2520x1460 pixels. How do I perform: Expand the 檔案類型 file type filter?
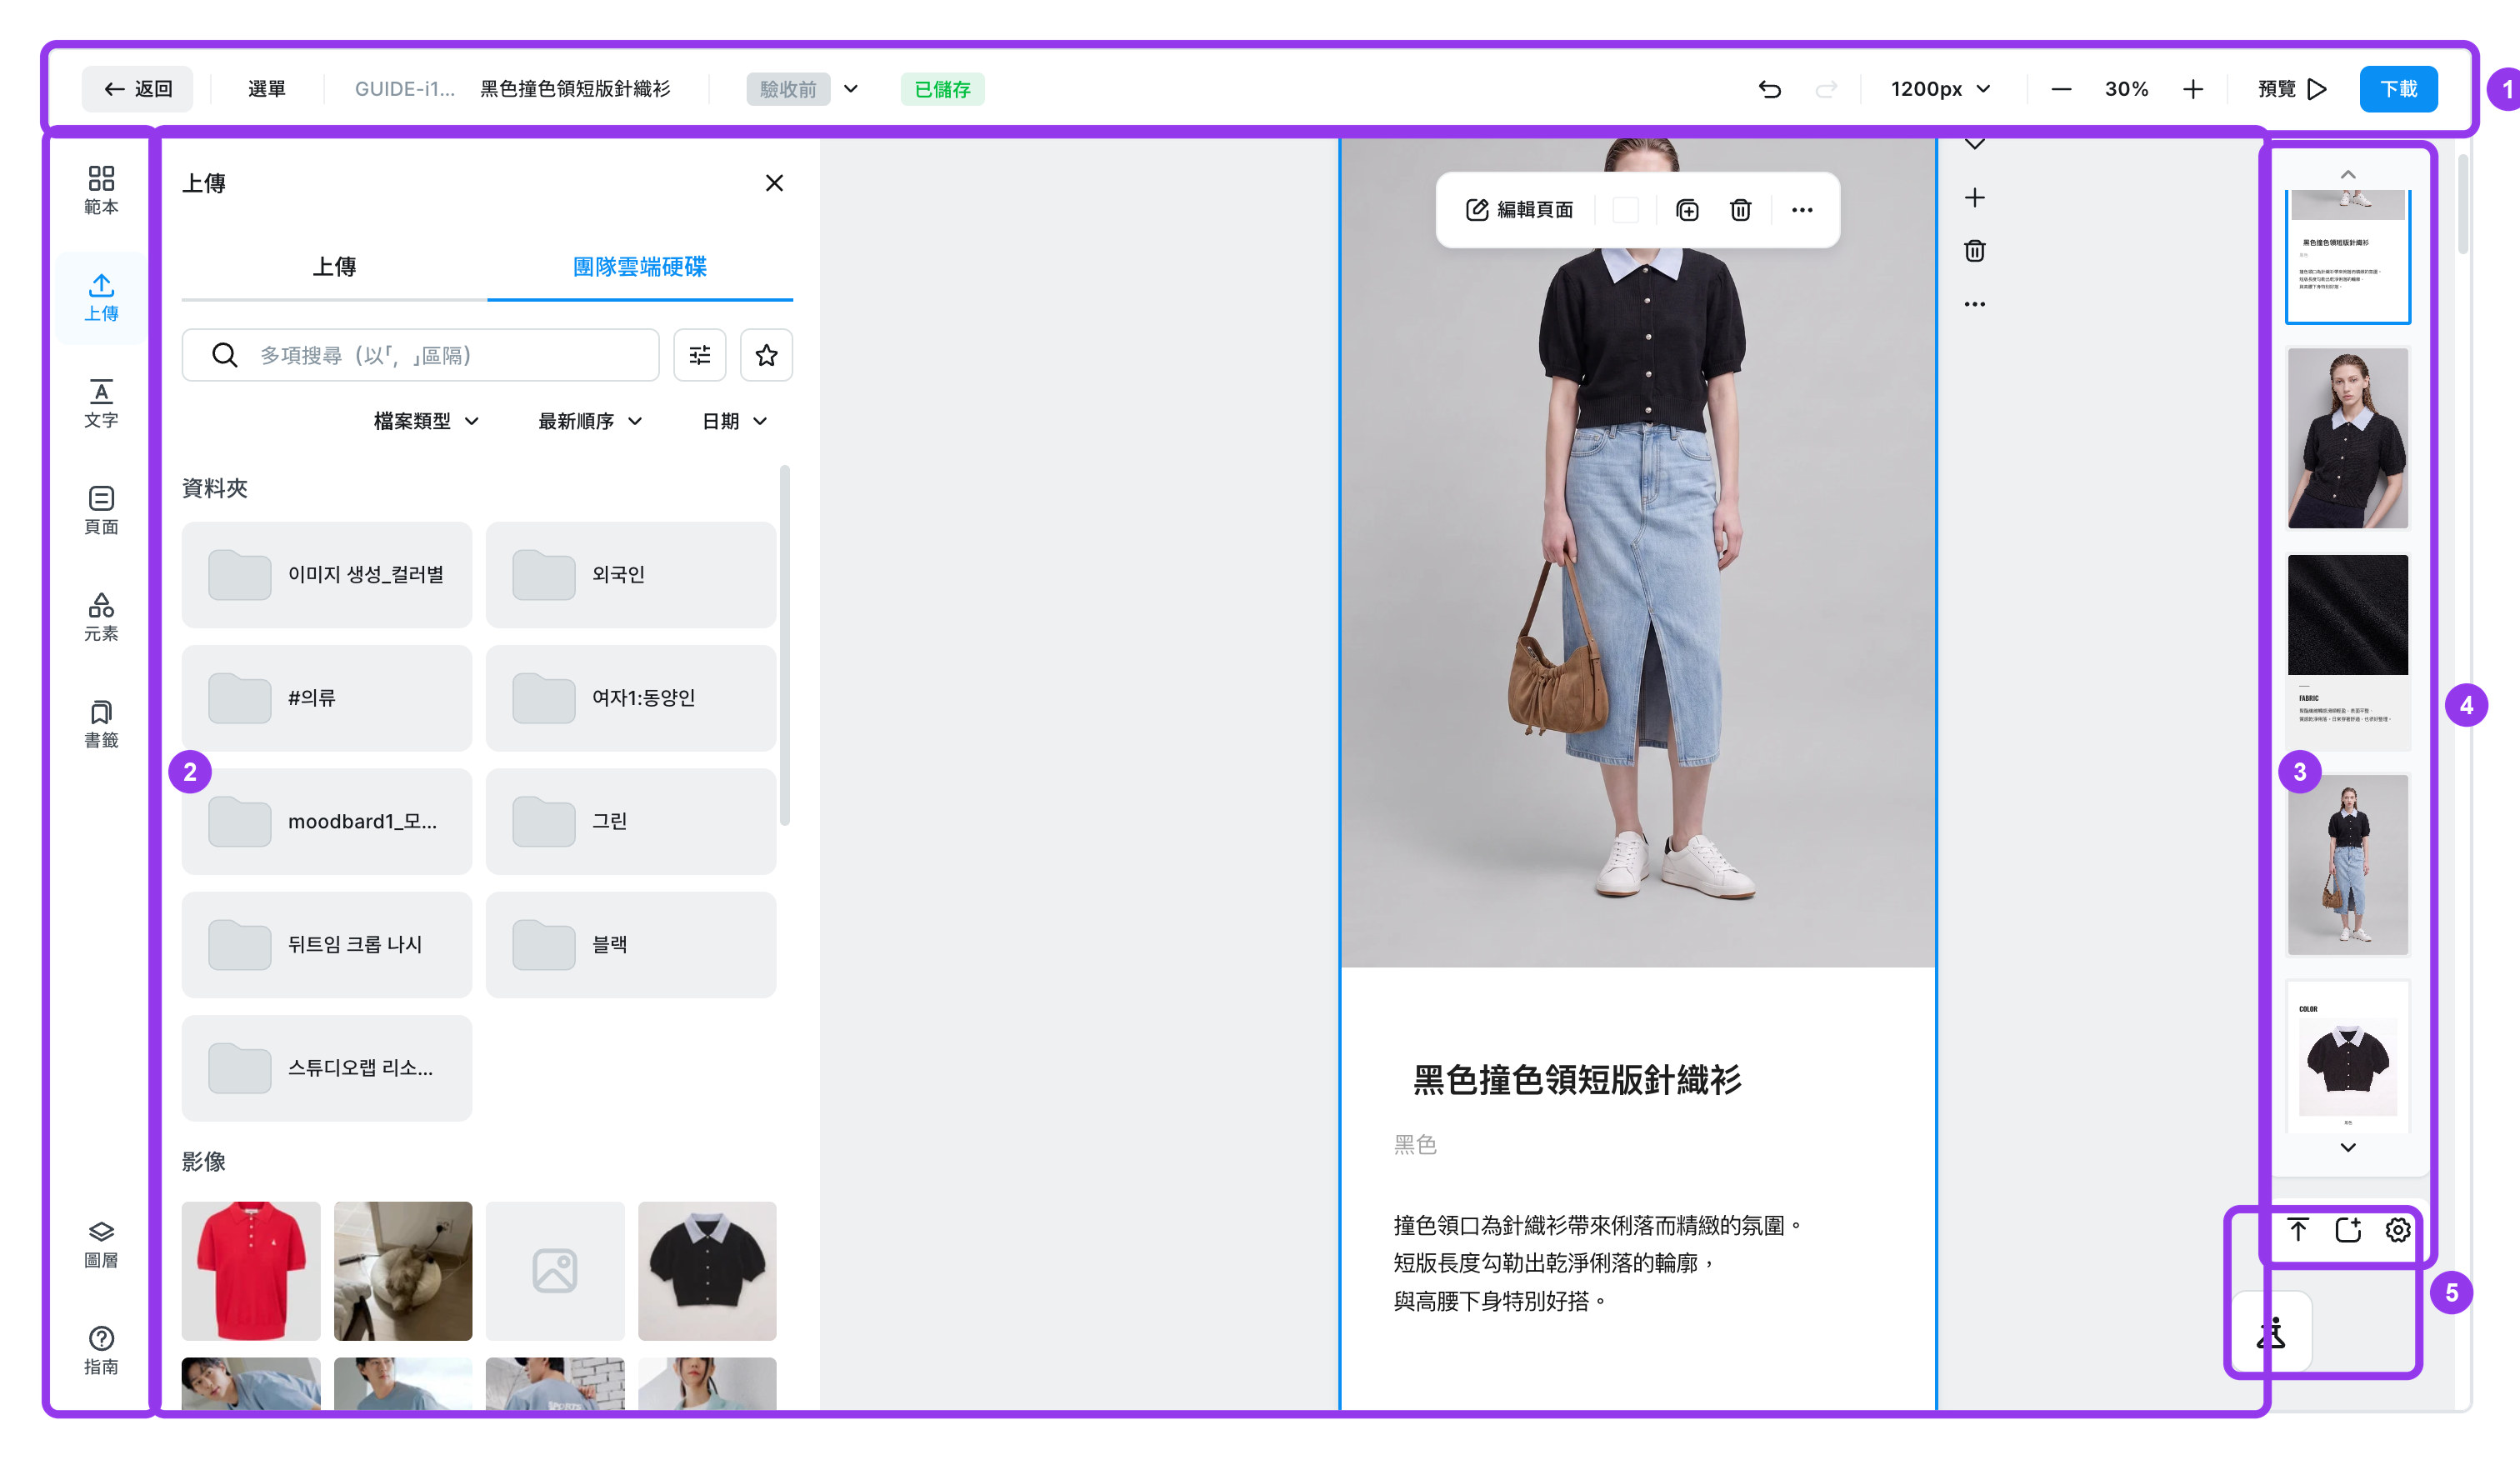click(x=426, y=421)
